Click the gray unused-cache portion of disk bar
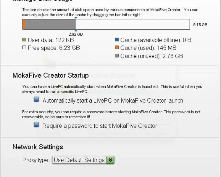The height and width of the screenshot is (177, 221). tap(50, 24)
